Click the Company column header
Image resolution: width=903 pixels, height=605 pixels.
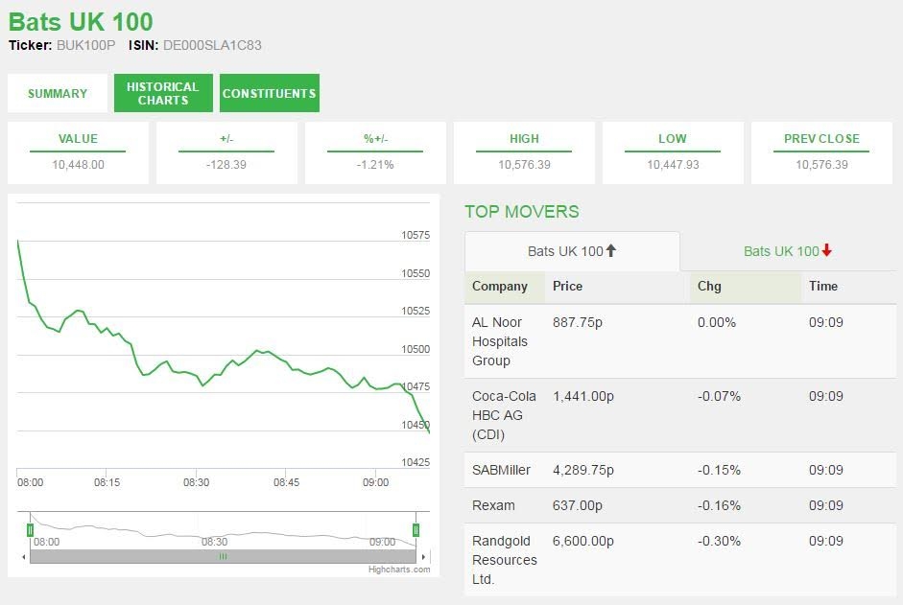500,286
